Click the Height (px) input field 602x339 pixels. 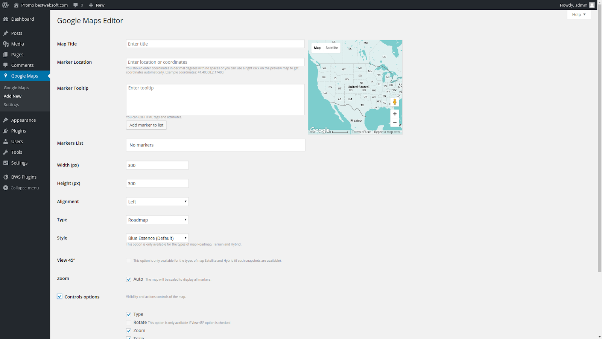point(157,183)
